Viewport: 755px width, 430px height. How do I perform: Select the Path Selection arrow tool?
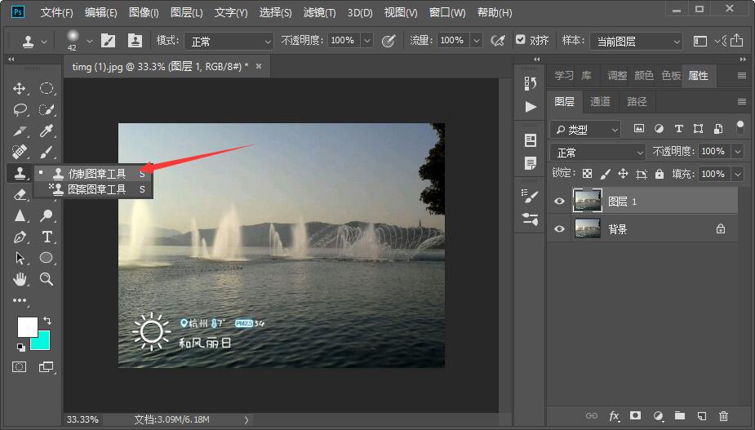(x=20, y=258)
